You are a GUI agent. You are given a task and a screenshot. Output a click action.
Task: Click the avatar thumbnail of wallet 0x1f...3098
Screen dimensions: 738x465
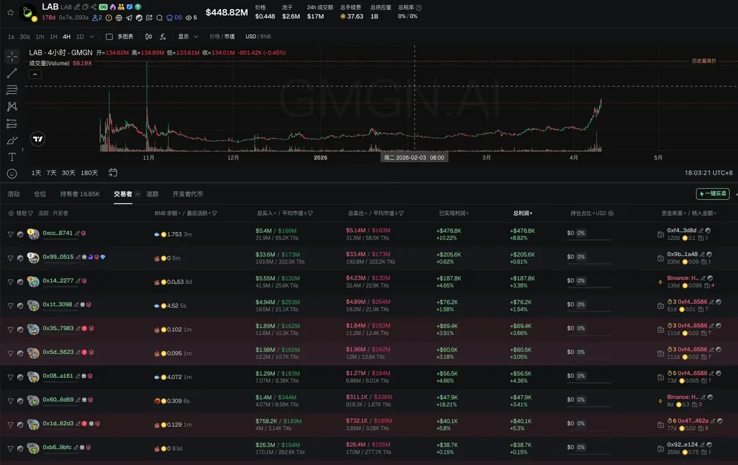pyautogui.click(x=33, y=305)
